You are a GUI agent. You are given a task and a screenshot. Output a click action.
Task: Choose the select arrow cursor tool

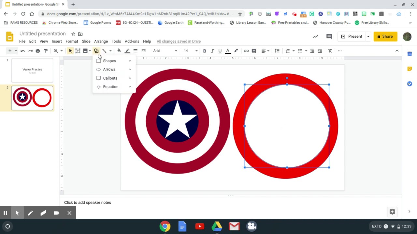(x=70, y=51)
